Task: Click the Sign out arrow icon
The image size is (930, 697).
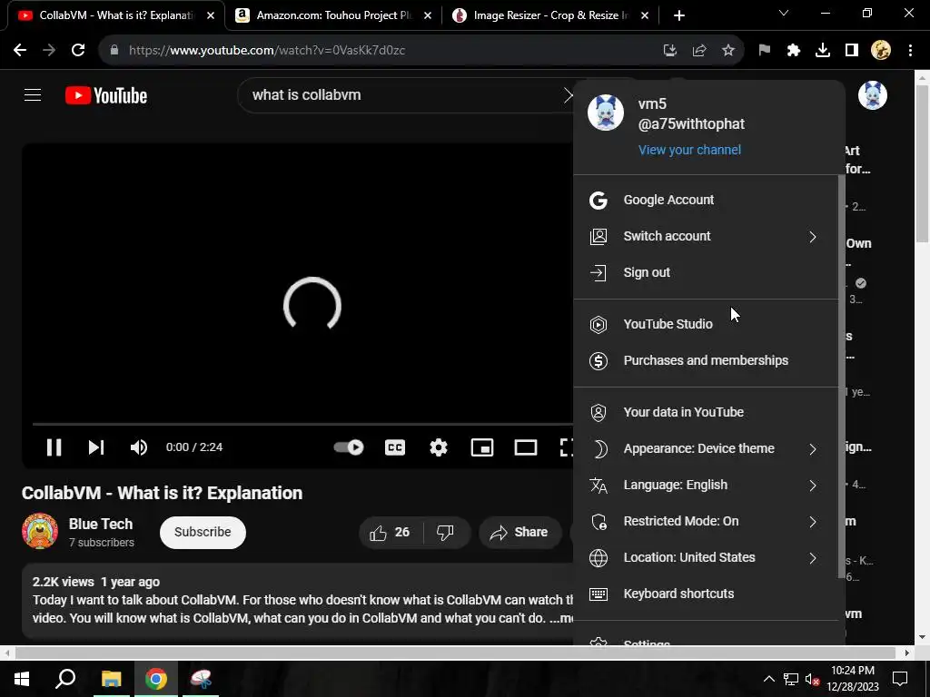Action: click(x=598, y=272)
